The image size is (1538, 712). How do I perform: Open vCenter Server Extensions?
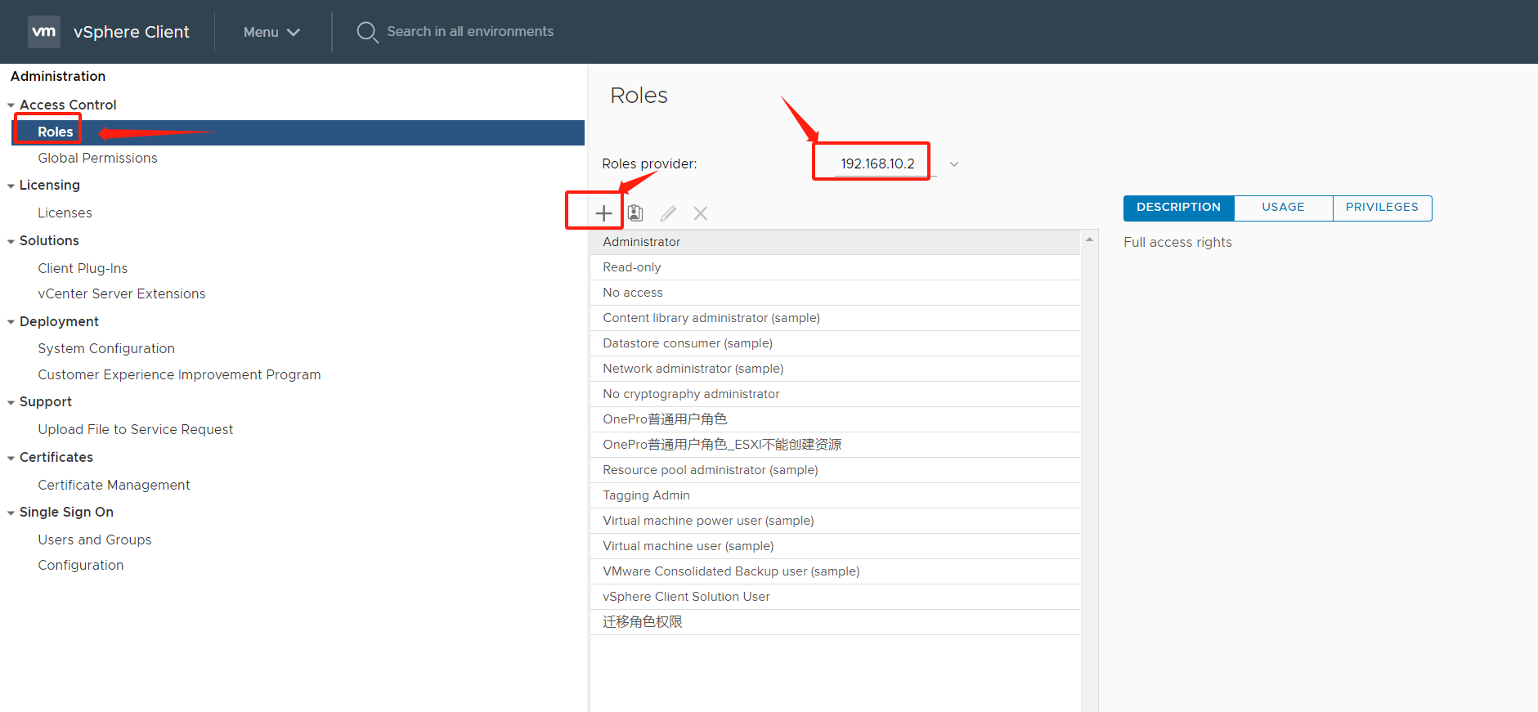(121, 293)
